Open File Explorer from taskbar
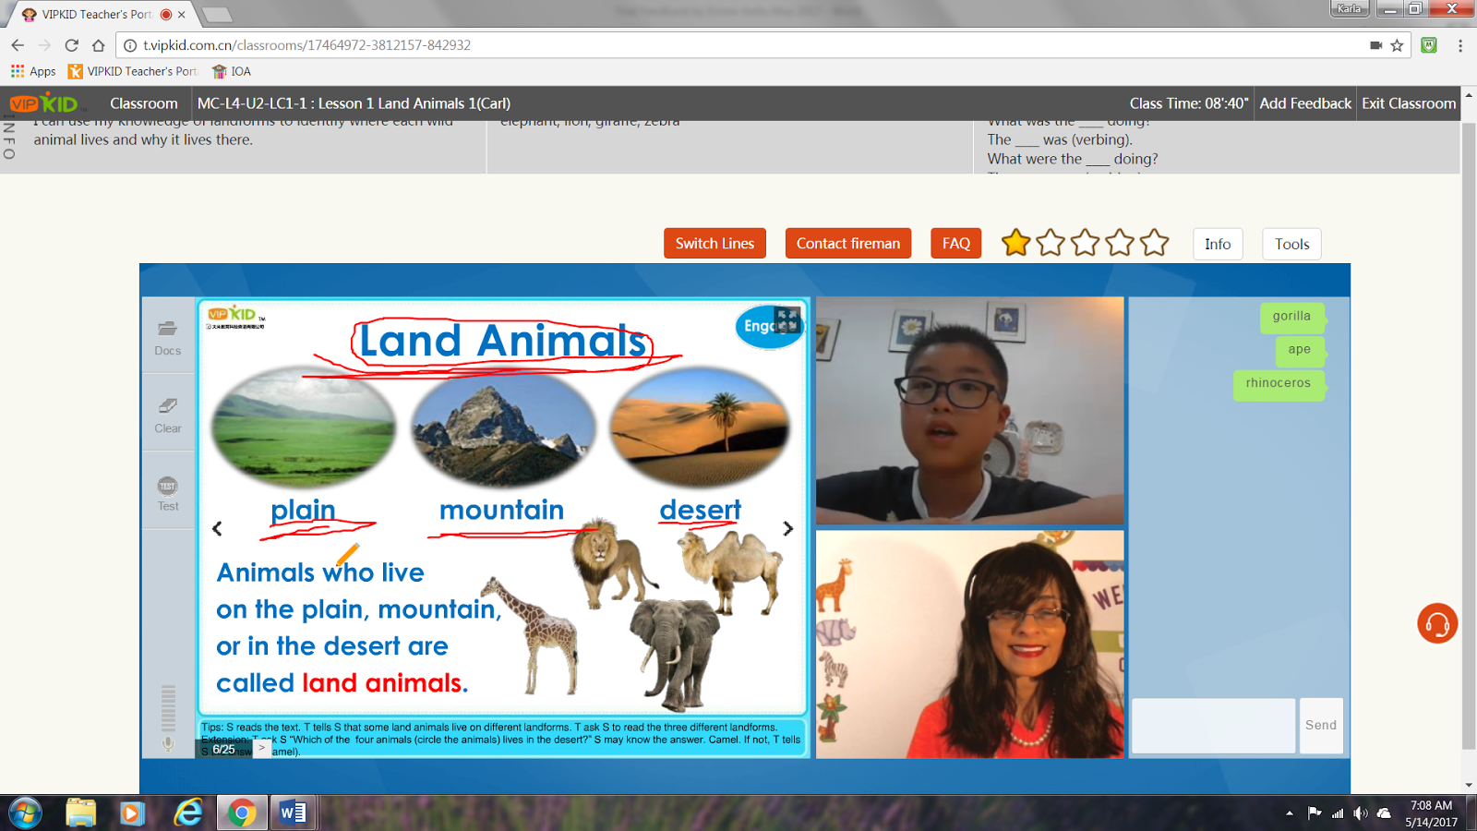 pyautogui.click(x=81, y=813)
